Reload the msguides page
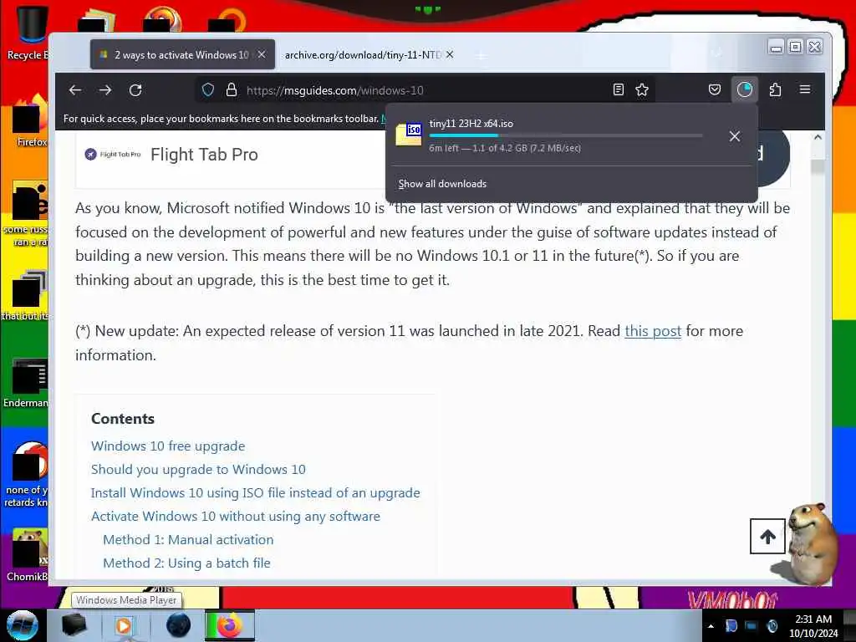 (135, 90)
